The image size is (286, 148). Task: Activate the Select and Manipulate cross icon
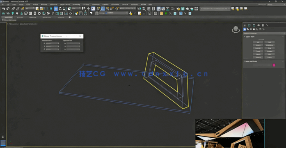click(89, 9)
